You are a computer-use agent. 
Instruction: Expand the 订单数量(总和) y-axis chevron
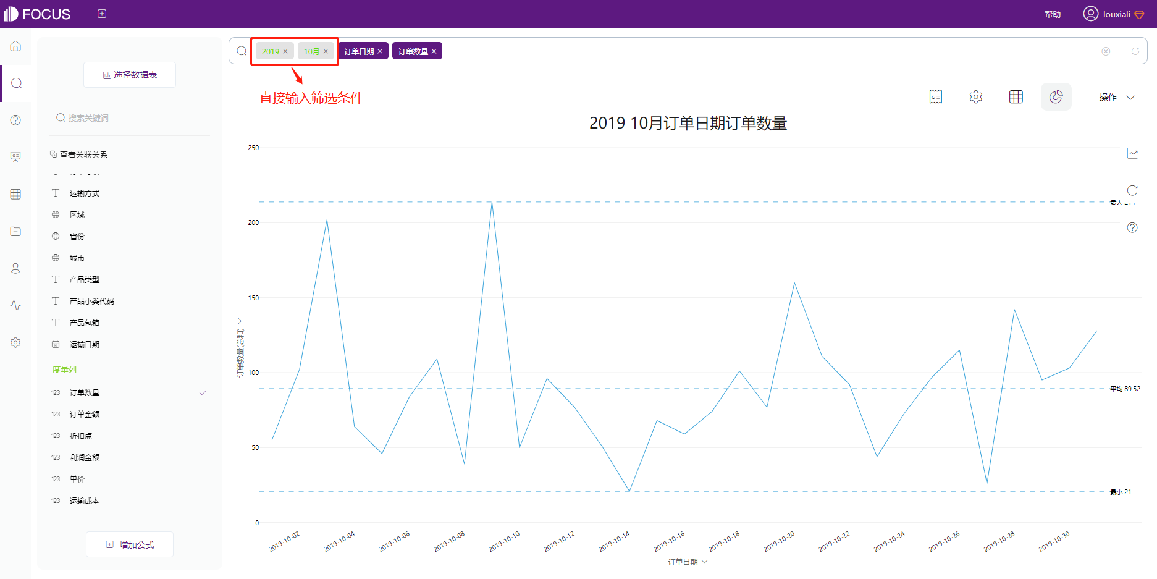[x=240, y=321]
